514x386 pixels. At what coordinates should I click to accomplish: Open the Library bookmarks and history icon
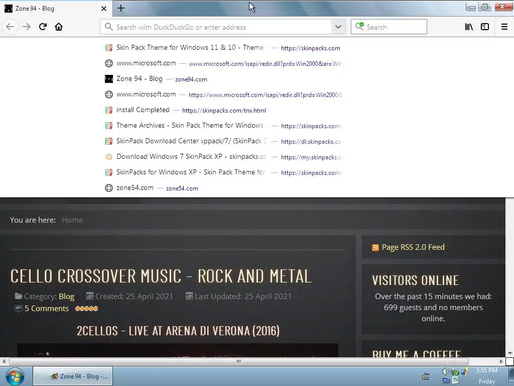[x=469, y=27]
